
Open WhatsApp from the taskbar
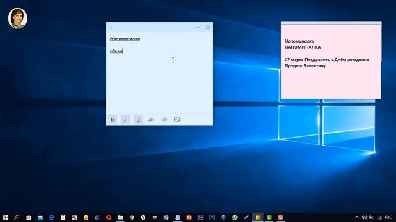[235, 217]
